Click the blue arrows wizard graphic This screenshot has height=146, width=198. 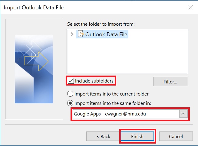[x=34, y=69]
